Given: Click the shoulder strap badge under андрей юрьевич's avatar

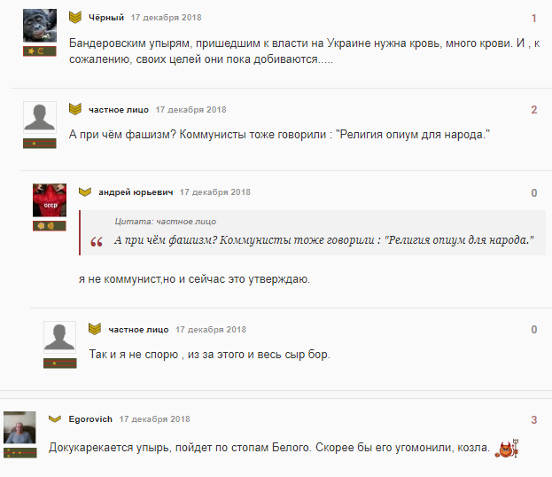Looking at the screenshot, I should [50, 226].
